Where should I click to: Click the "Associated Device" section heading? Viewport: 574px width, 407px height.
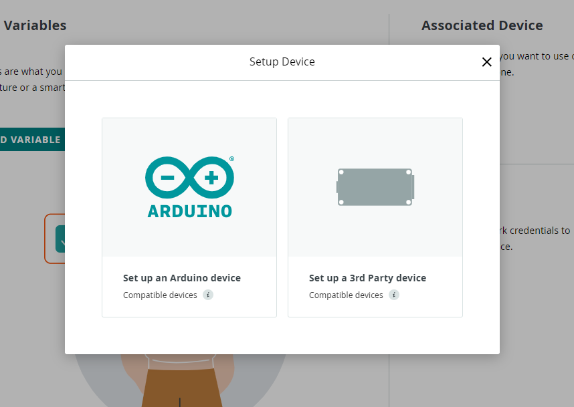click(482, 25)
